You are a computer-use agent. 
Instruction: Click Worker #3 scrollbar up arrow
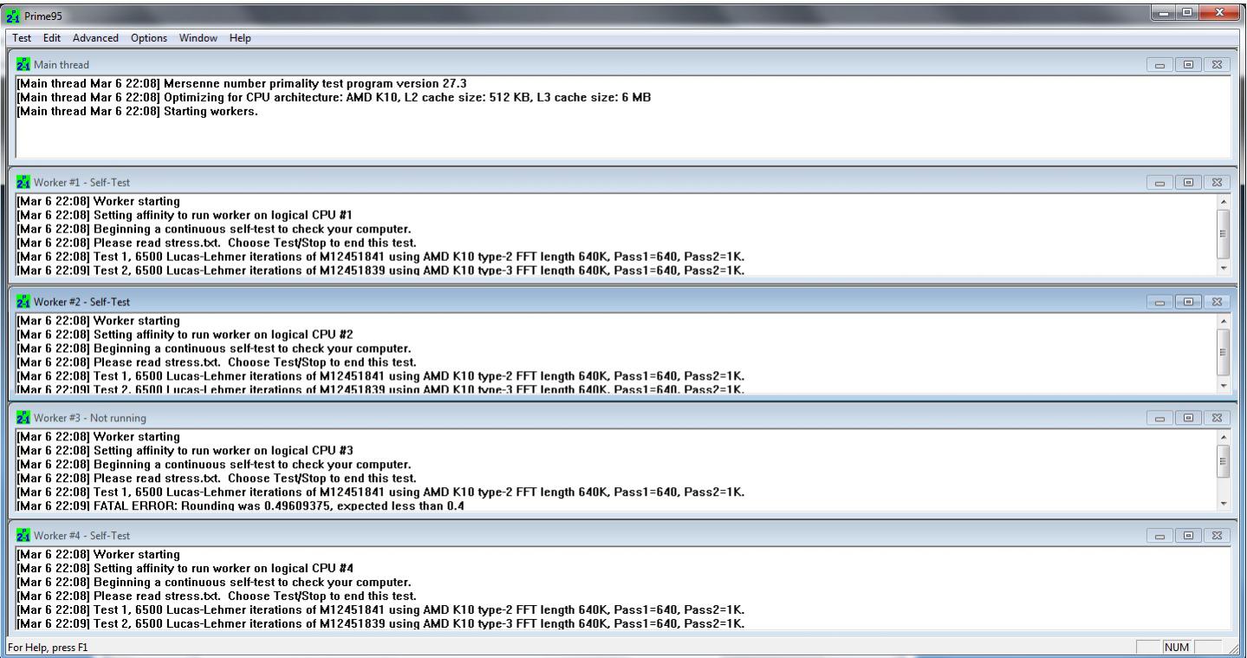(1223, 437)
